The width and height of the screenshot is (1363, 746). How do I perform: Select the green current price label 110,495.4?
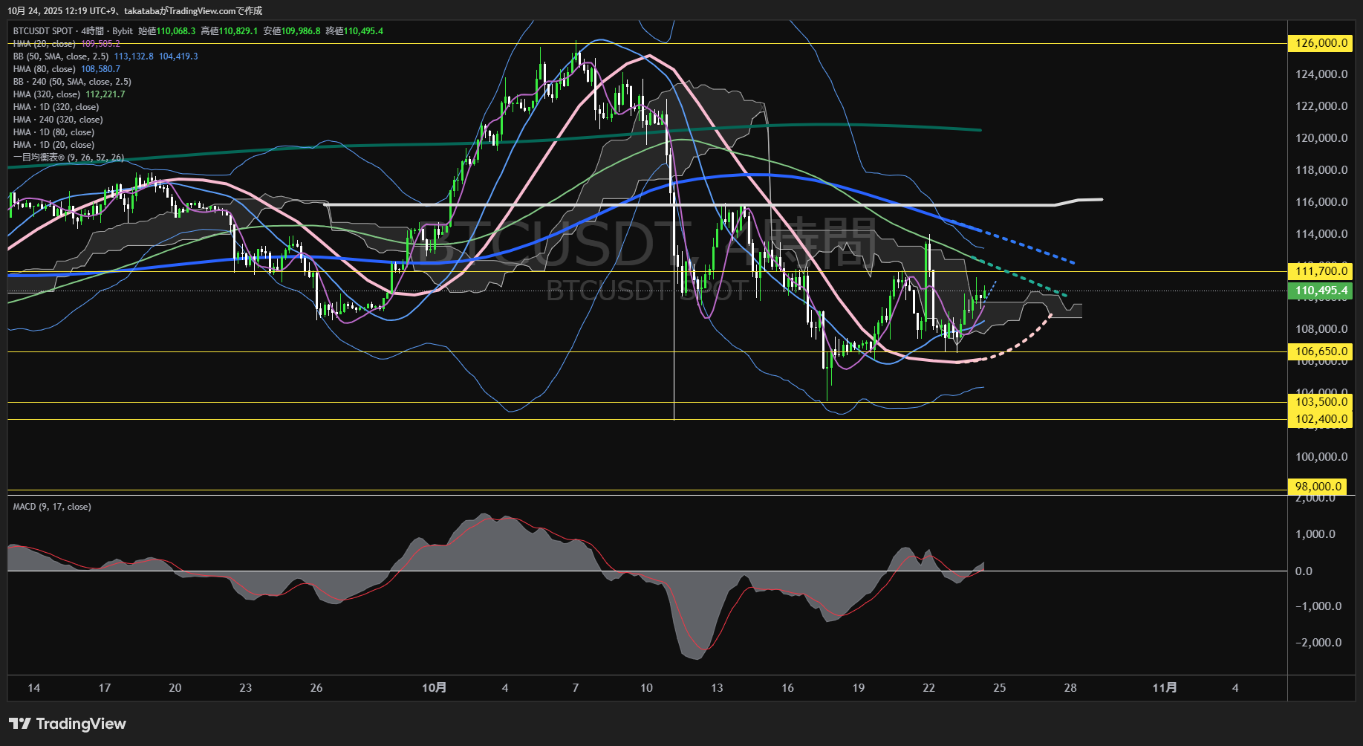pos(1321,291)
